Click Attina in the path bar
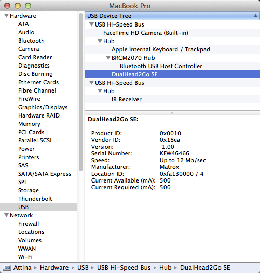The height and width of the screenshot is (273, 260). (x=22, y=268)
